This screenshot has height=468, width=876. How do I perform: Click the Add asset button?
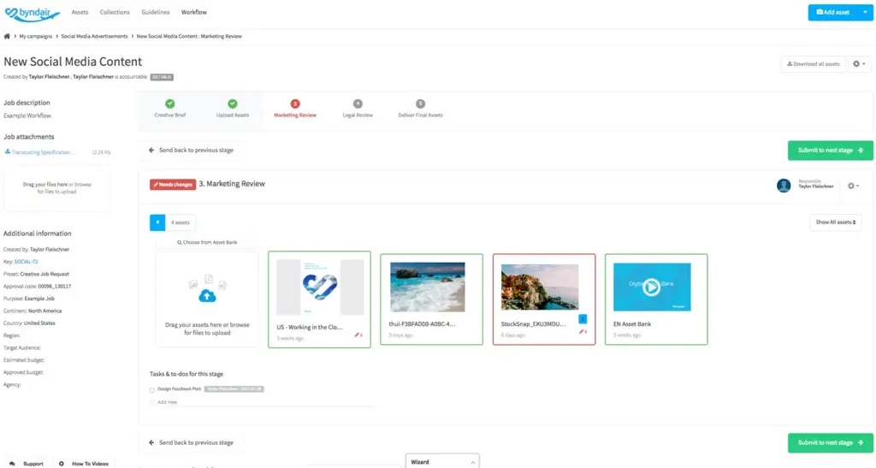click(833, 12)
